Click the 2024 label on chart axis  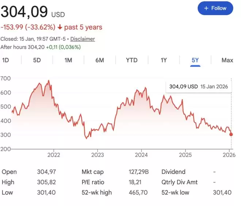click(x=141, y=154)
